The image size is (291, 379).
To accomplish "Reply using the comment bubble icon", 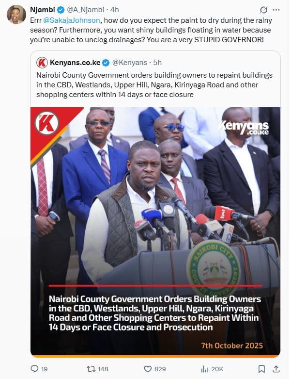I will (x=35, y=369).
